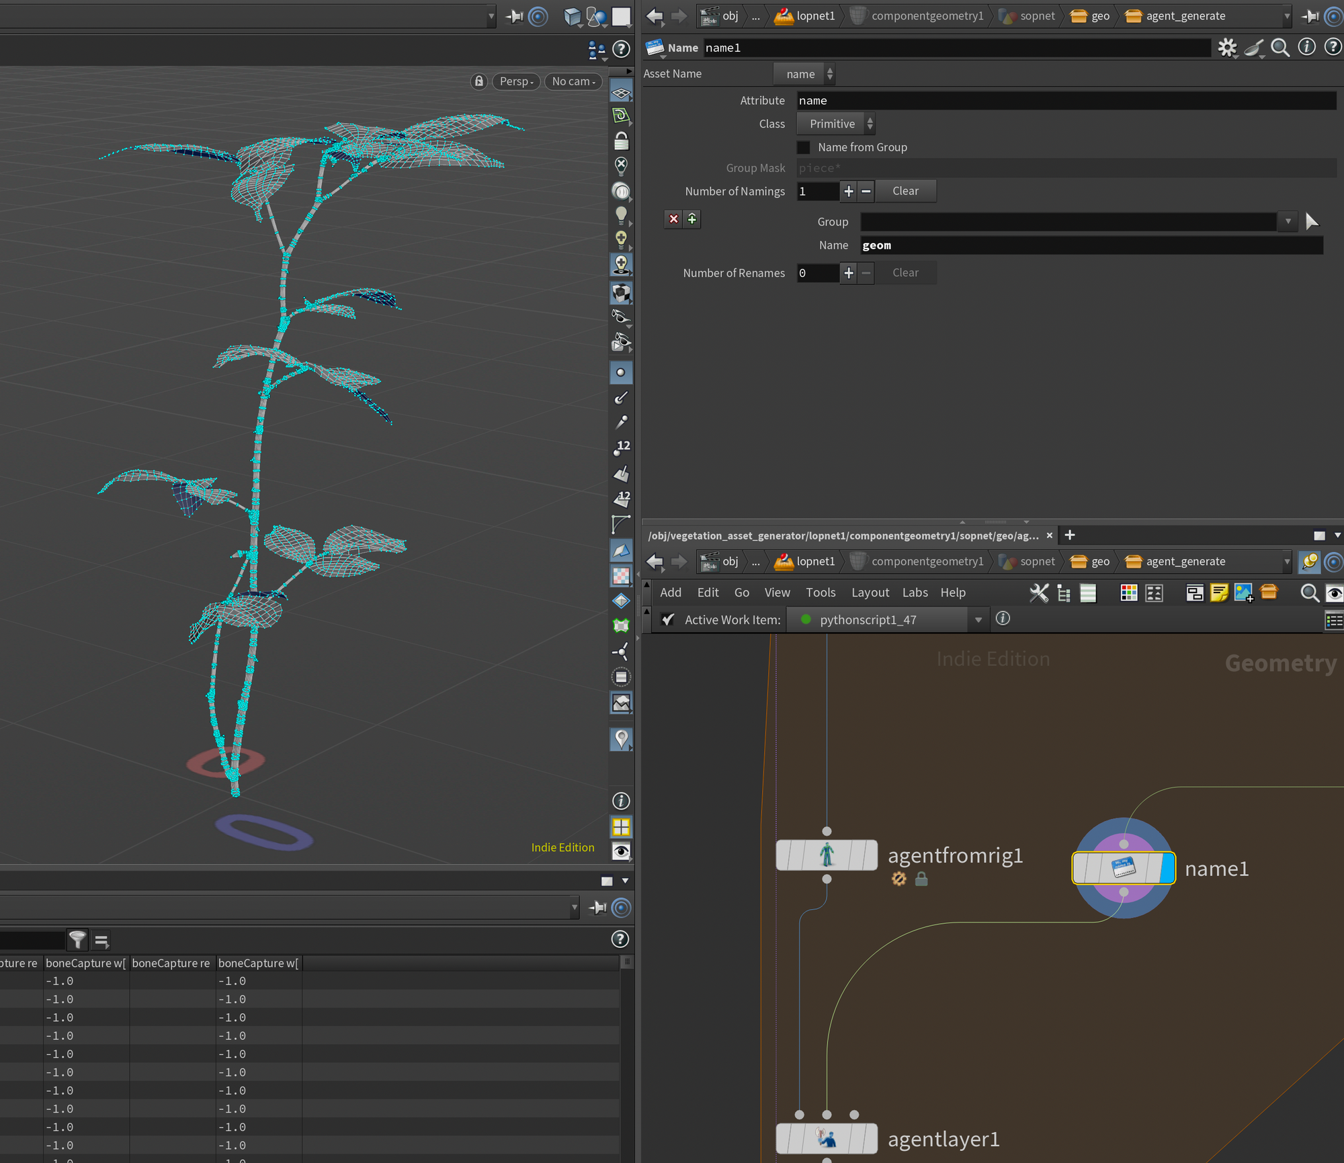The width and height of the screenshot is (1344, 1163).
Task: Open the Class Primitive dropdown
Action: coord(836,124)
